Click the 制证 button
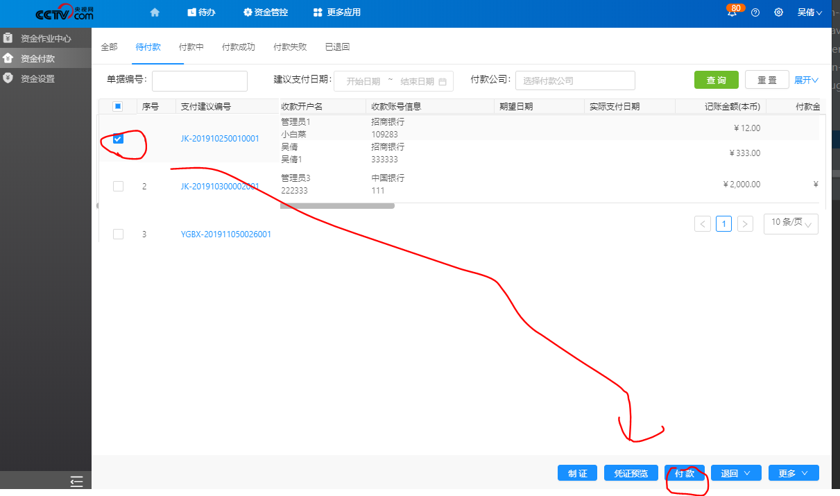Viewport: 840px width, 496px height. [x=577, y=473]
